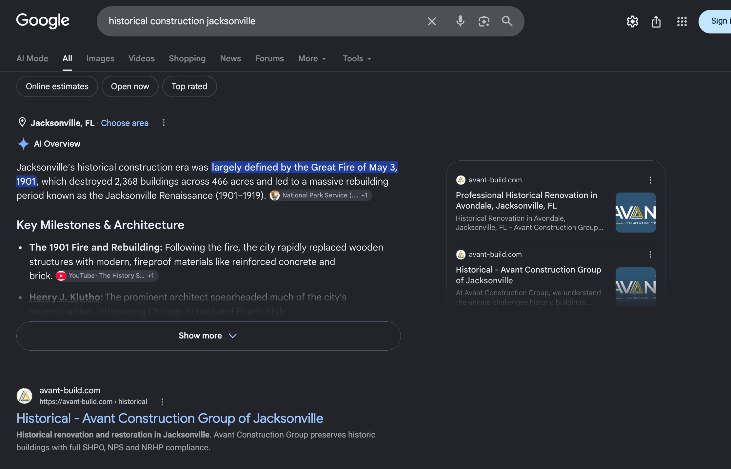Screen dimensions: 731x469
Task: Apply the Top rated filter chip
Action: point(189,86)
